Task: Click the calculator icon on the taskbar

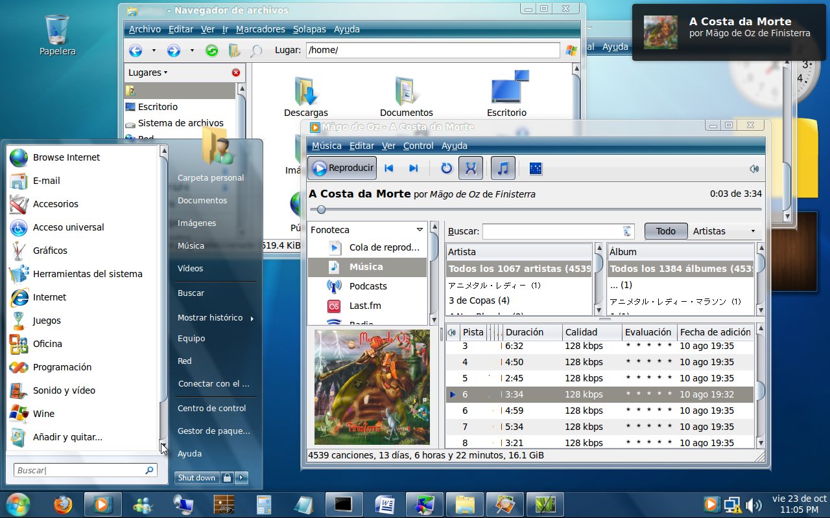Action: click(x=264, y=504)
